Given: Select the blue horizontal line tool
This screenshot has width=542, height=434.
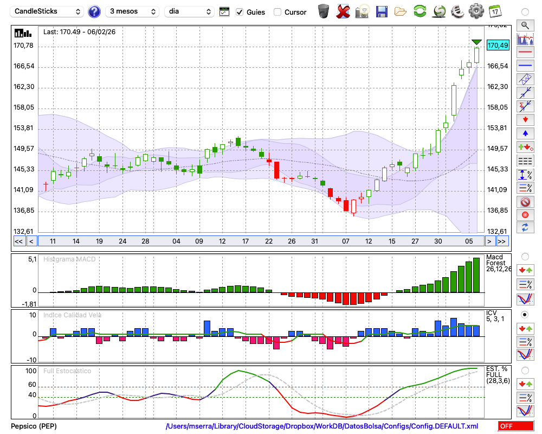Looking at the screenshot, I should click(x=525, y=66).
